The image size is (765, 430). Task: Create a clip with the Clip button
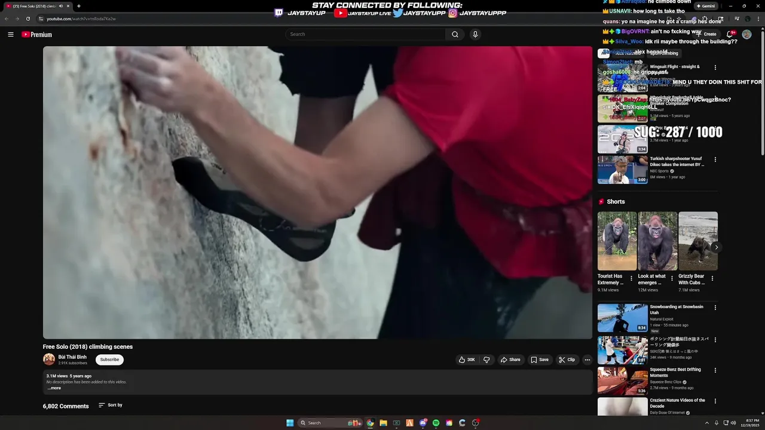[567, 360]
